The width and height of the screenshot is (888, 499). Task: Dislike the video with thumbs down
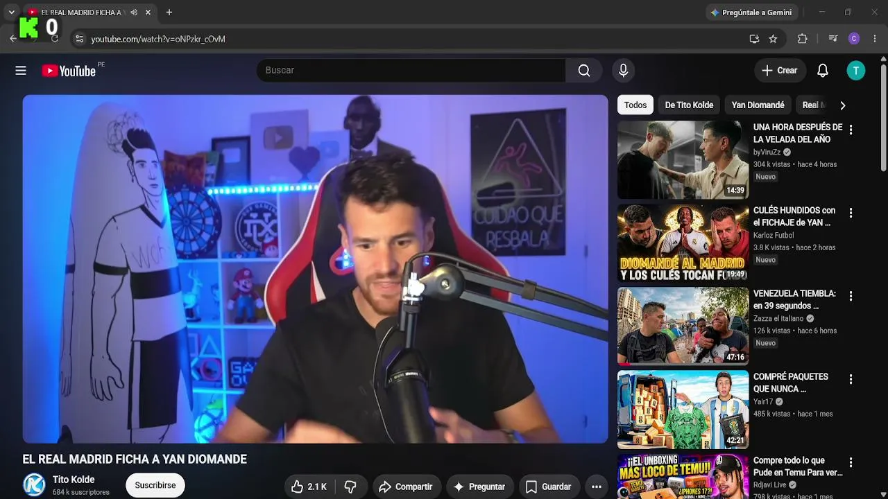point(351,487)
